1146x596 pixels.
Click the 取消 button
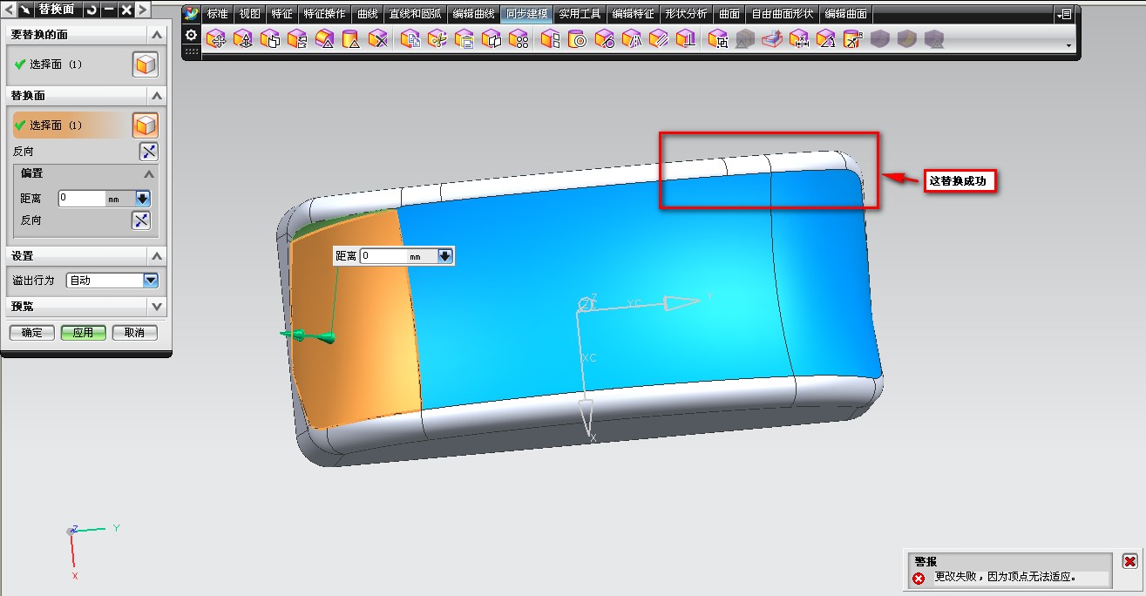pyautogui.click(x=134, y=333)
